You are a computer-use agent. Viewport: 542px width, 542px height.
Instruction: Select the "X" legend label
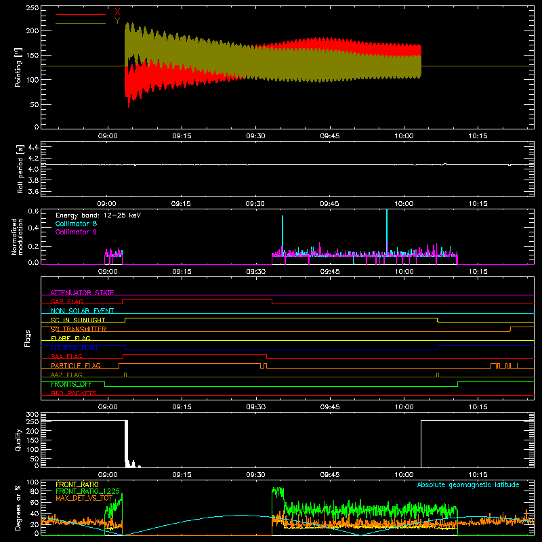[117, 12]
